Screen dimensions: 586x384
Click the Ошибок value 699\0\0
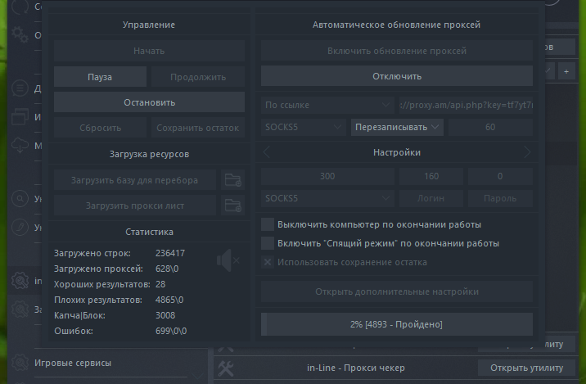(171, 331)
